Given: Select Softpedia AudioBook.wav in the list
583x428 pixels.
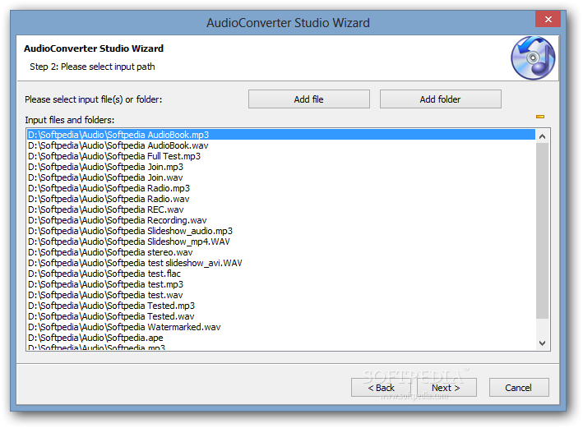Looking at the screenshot, I should (281, 145).
